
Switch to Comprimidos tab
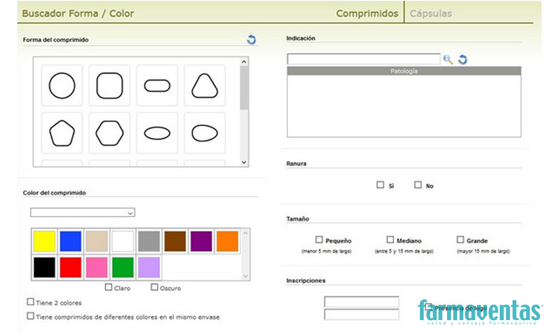click(367, 14)
